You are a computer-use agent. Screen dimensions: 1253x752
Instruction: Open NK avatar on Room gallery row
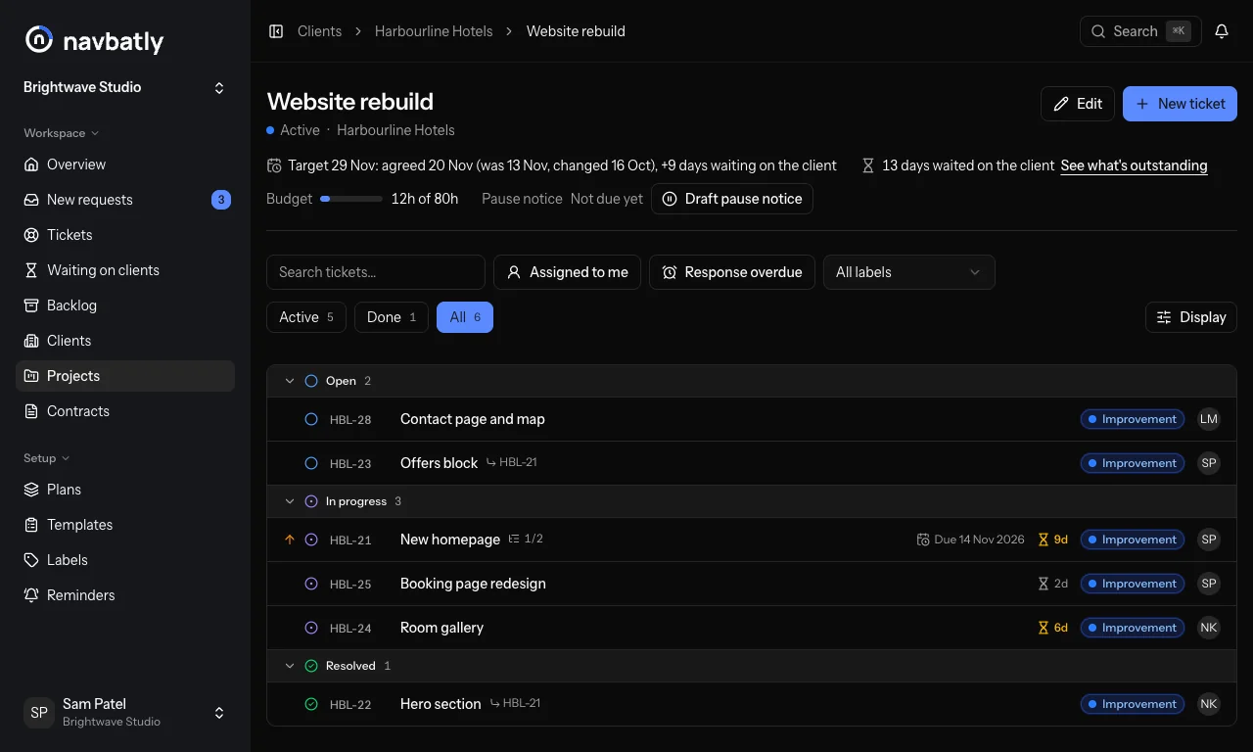(x=1209, y=628)
